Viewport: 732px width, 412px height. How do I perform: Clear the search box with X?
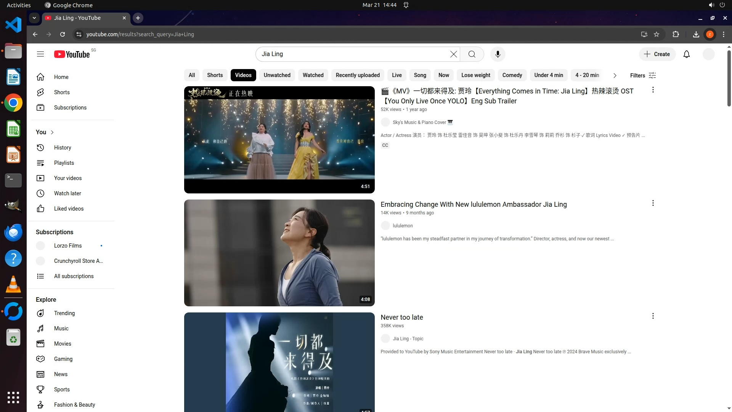coord(453,54)
